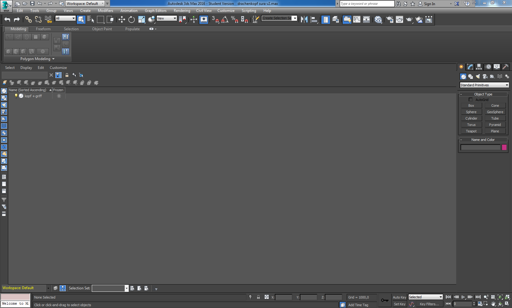Activate the Select and Rotate tool

(x=131, y=19)
